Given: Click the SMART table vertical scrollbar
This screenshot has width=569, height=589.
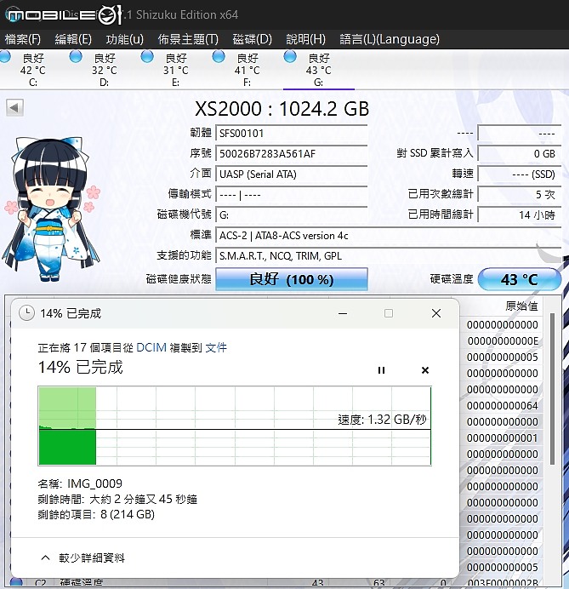Looking at the screenshot, I should coord(552,389).
